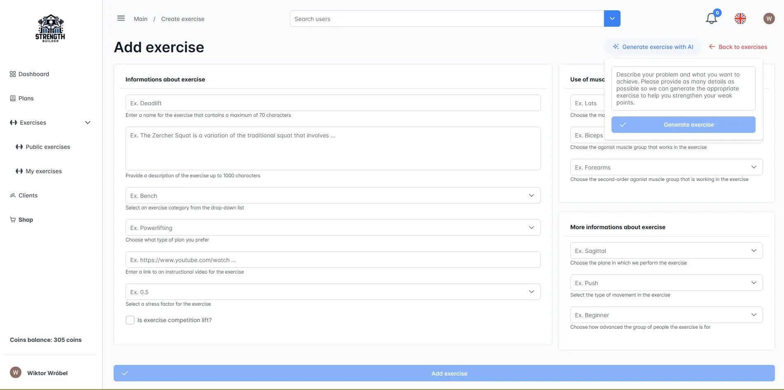Screen dimensions: 784x390
Task: Open the user avatar in top bar
Action: tap(768, 19)
